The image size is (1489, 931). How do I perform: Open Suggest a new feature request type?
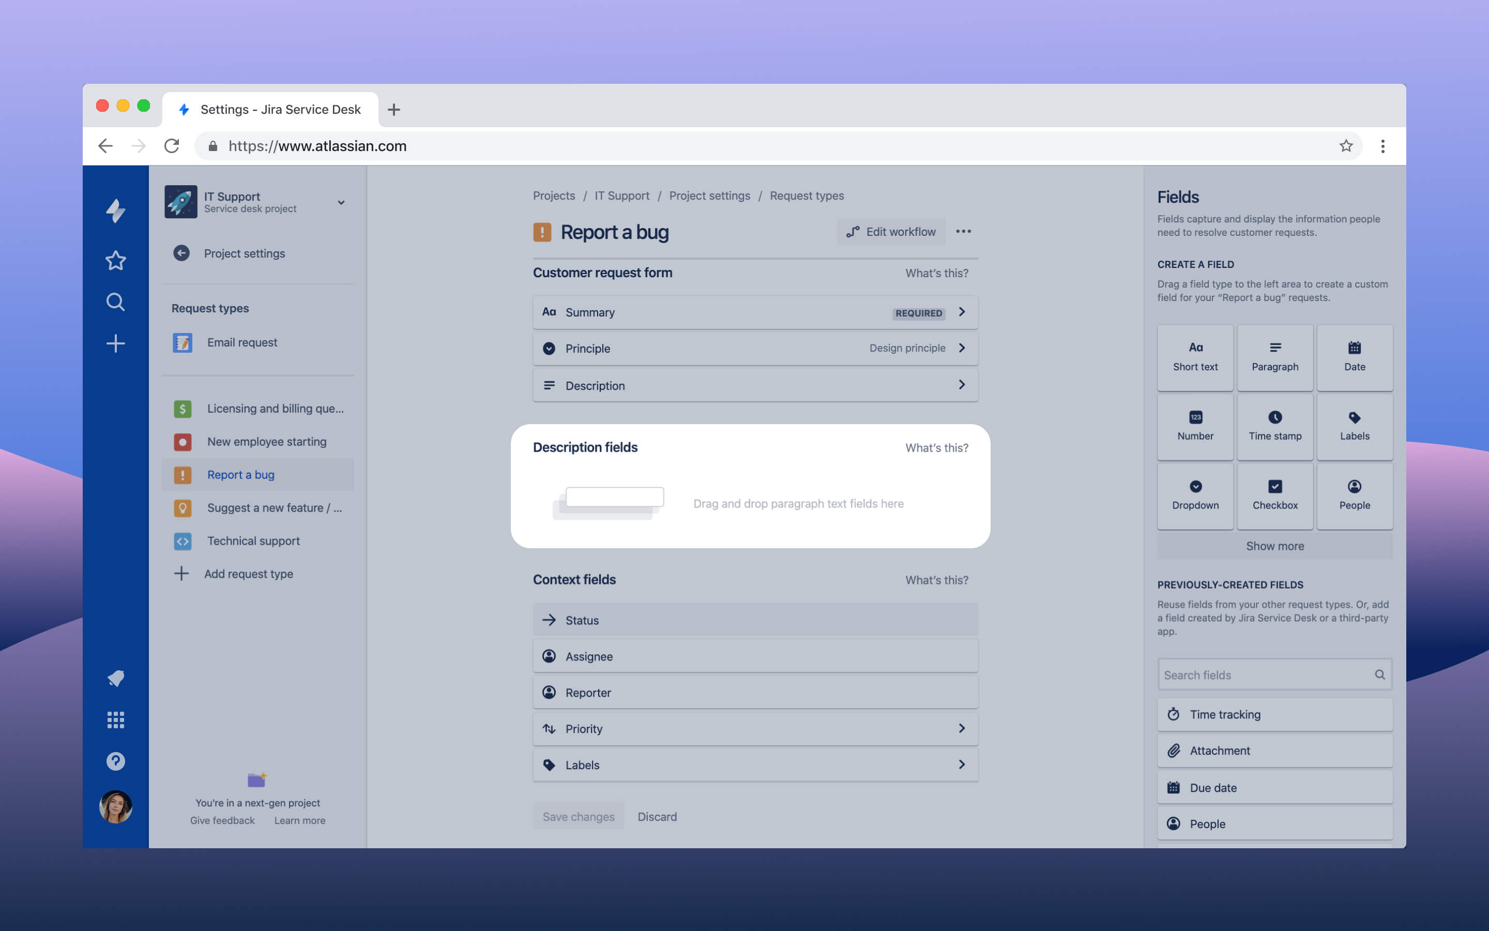click(x=257, y=508)
